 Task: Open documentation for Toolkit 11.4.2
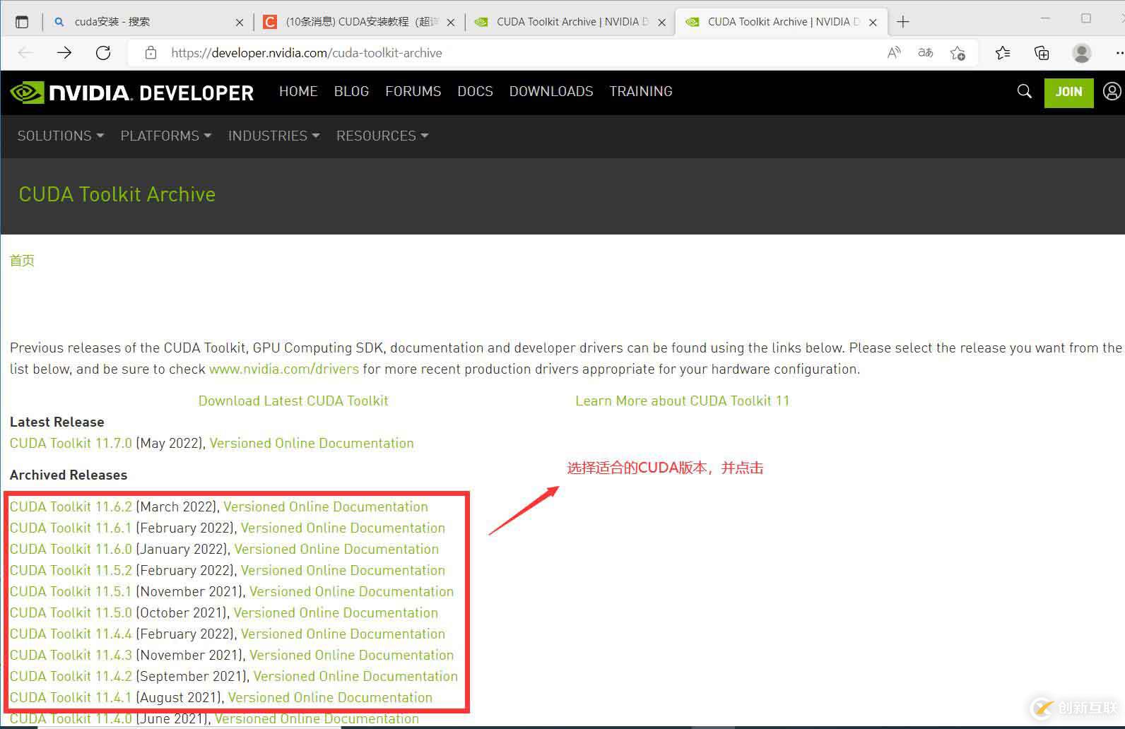pyautogui.click(x=355, y=676)
